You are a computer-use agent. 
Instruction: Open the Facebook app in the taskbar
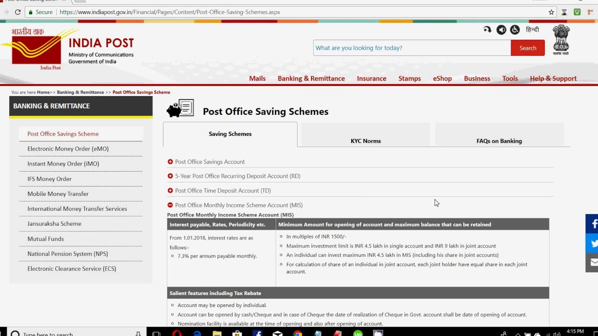point(257,334)
